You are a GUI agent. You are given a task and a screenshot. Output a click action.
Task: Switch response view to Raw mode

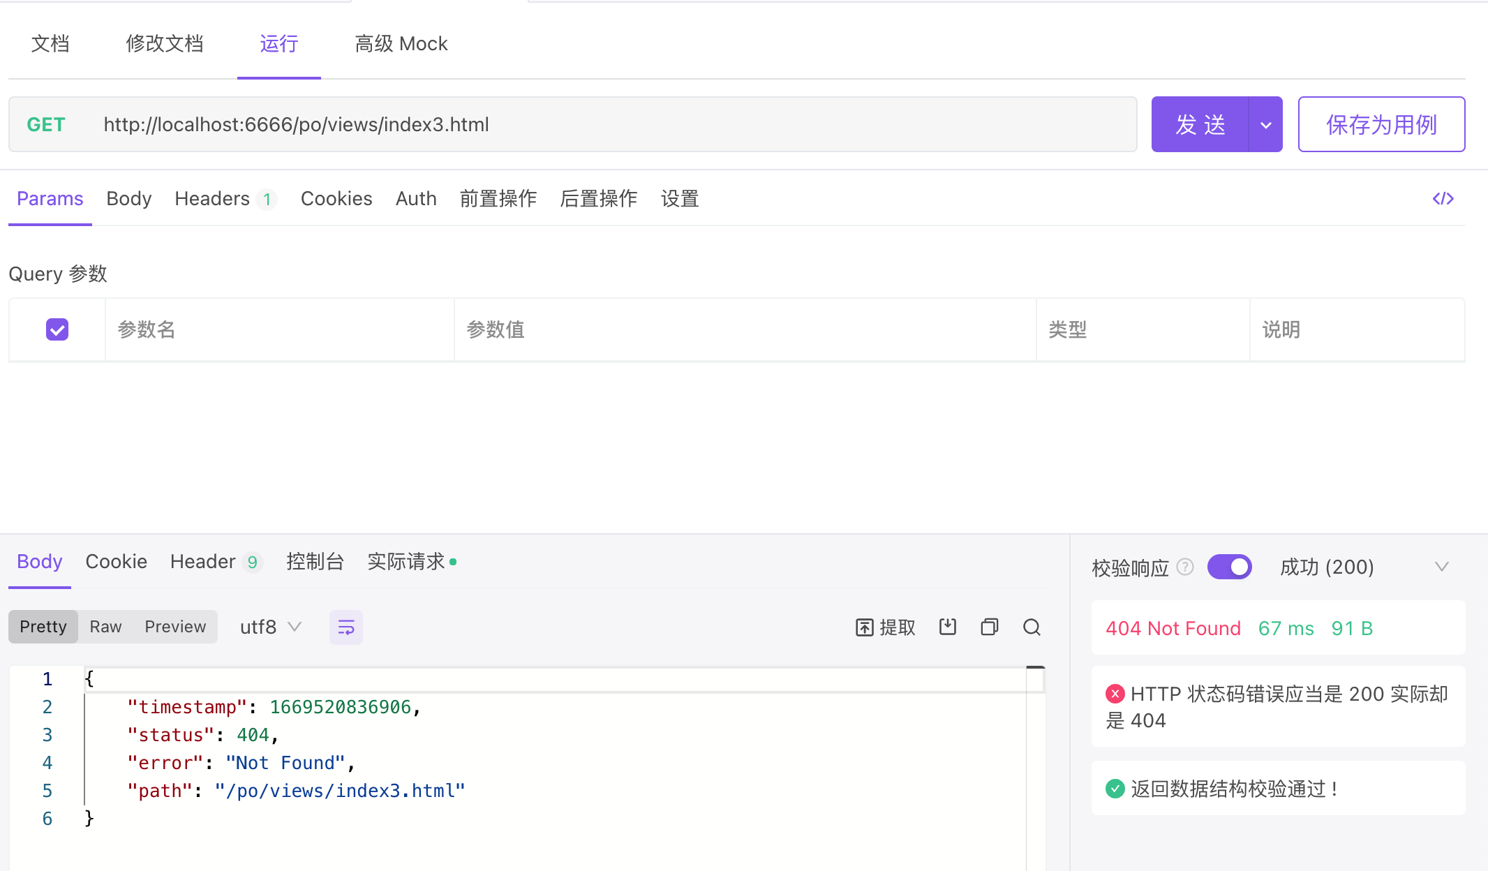pyautogui.click(x=105, y=627)
